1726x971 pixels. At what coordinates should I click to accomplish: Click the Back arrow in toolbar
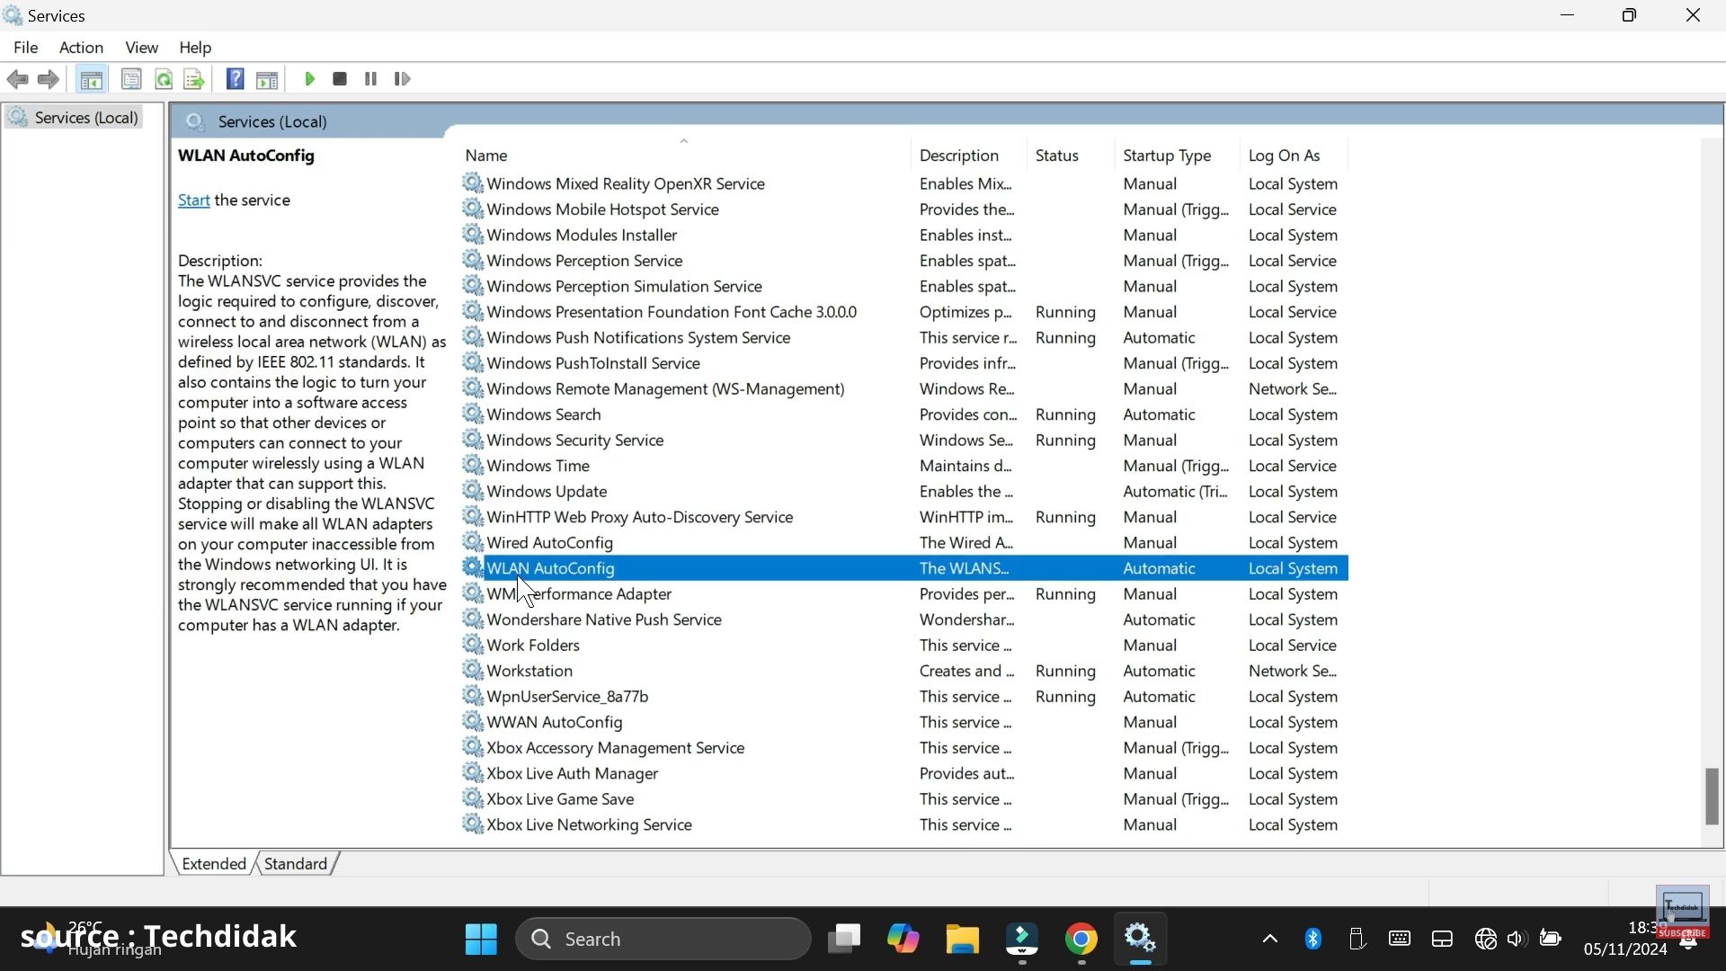point(17,79)
